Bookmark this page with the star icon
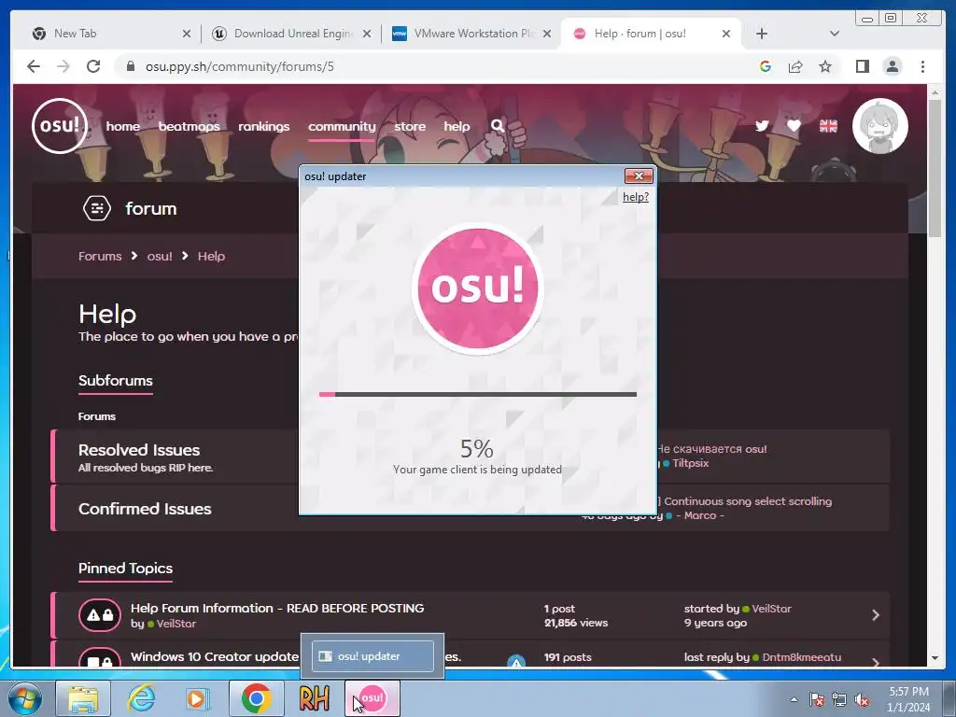Viewport: 956px width, 717px height. [825, 66]
